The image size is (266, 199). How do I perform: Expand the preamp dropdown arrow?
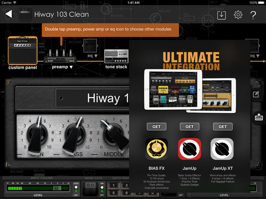[x=71, y=67]
